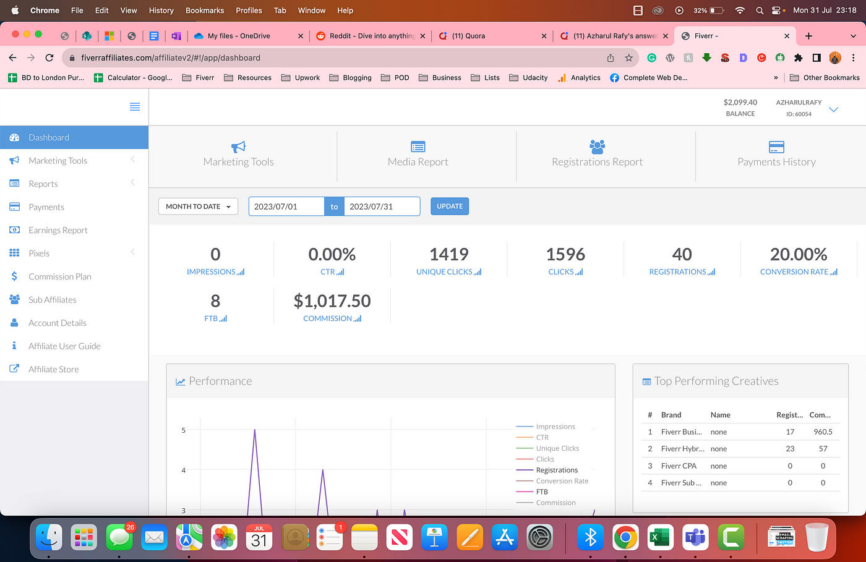The width and height of the screenshot is (866, 562).
Task: Click the start date field 2023/07/01
Action: tap(286, 206)
